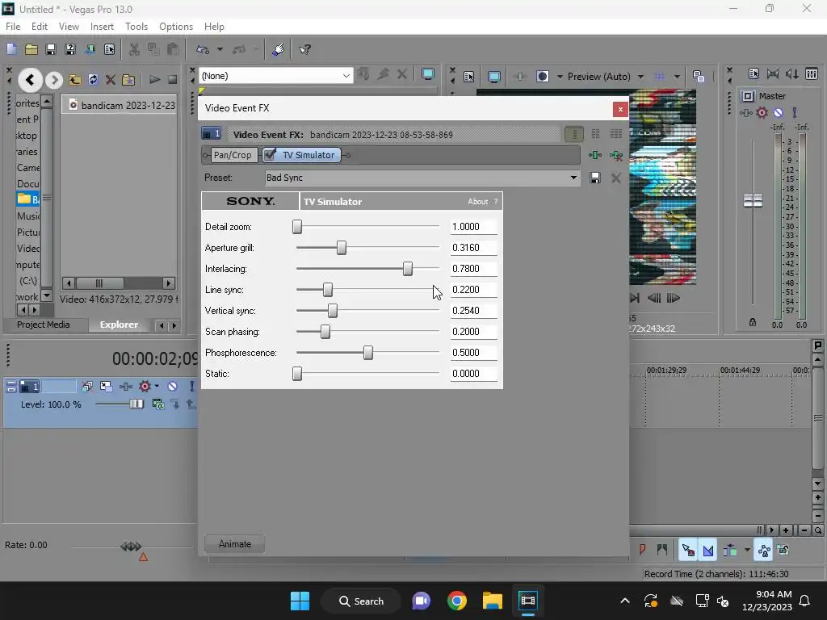Toggle the split screen view icon in preview
827x620 pixels.
(x=542, y=77)
